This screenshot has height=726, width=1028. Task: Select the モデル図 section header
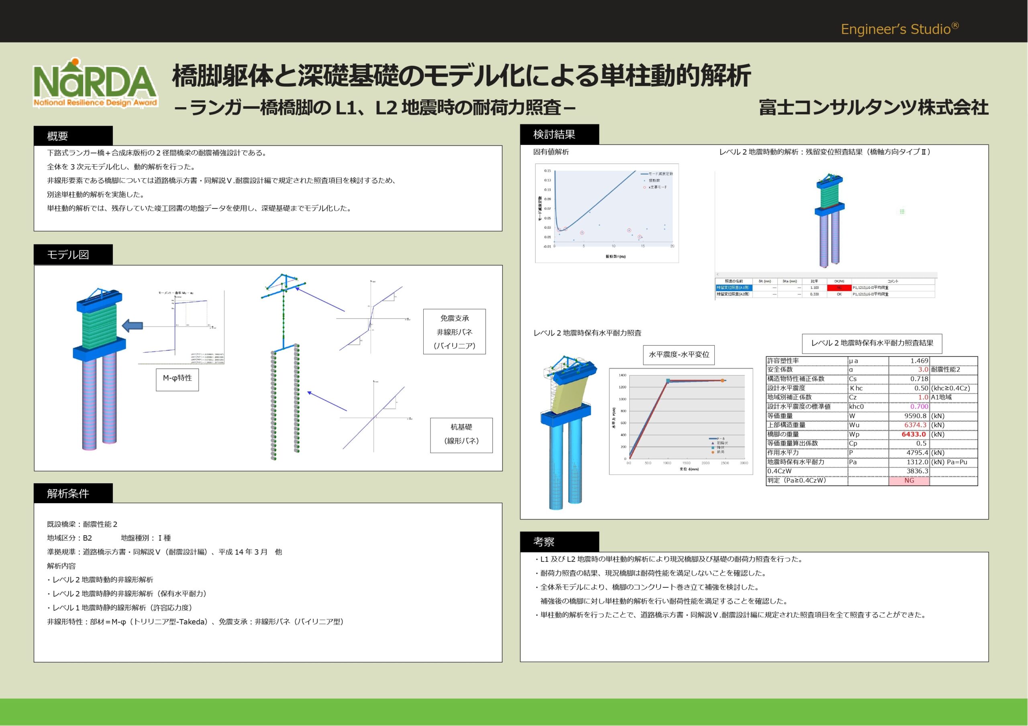[73, 255]
